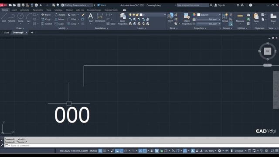Click the Rotate command
Screen dimensions: 279x157
(60, 15)
